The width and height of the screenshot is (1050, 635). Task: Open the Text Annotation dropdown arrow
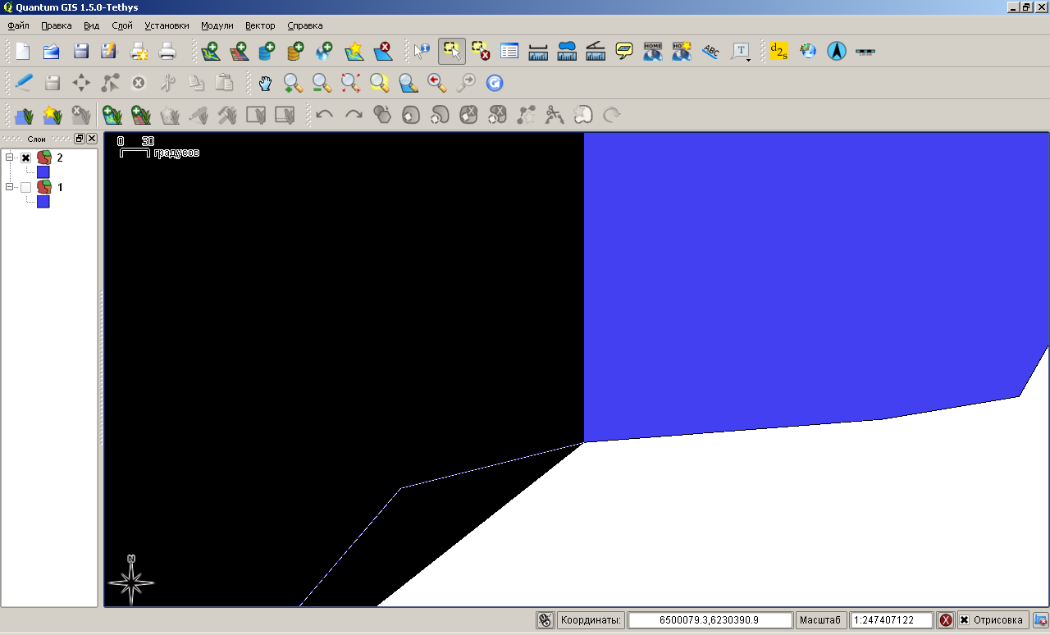[749, 60]
